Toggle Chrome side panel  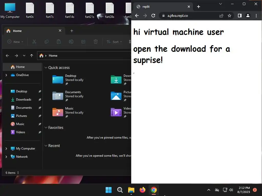point(239,16)
